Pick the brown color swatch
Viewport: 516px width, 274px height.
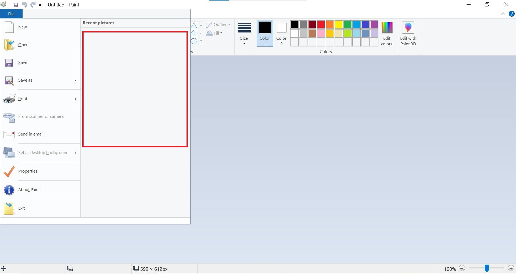pos(312,34)
